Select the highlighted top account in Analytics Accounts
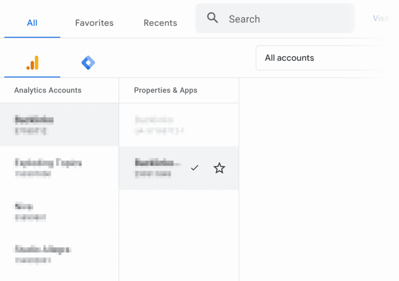 58,125
